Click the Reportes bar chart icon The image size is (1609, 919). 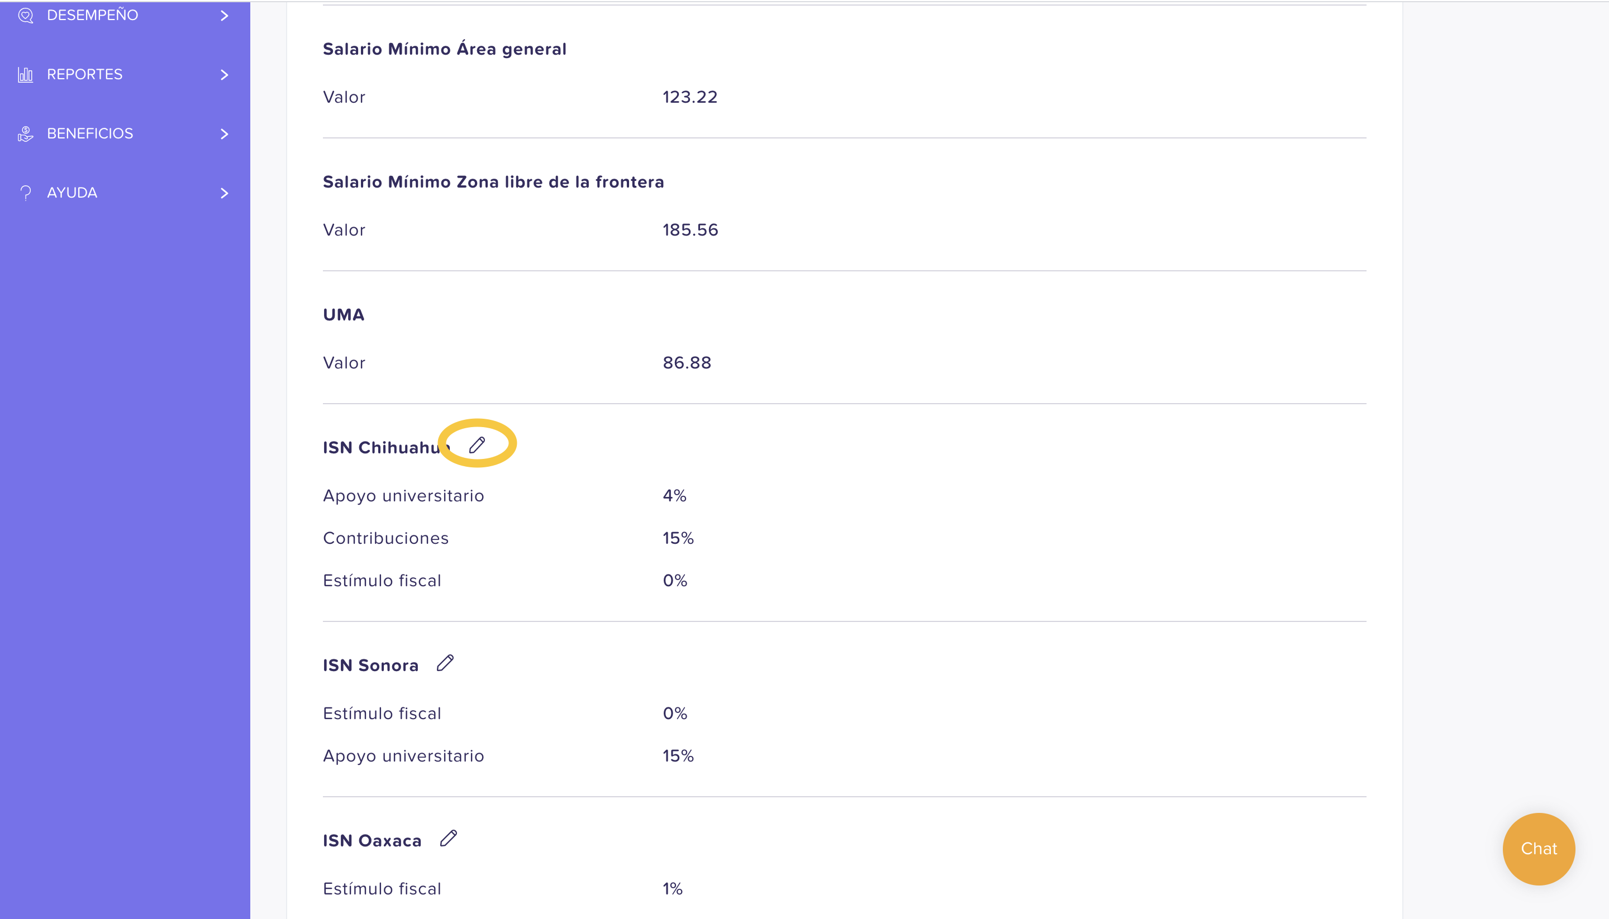(25, 74)
